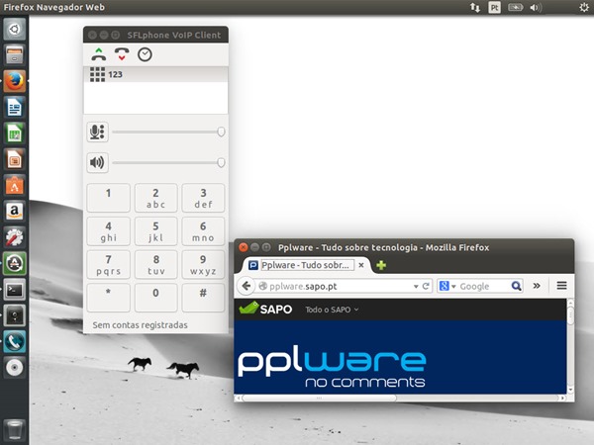The image size is (594, 445).
Task: Dial key 4 ghi on the keypad
Action: click(x=108, y=231)
